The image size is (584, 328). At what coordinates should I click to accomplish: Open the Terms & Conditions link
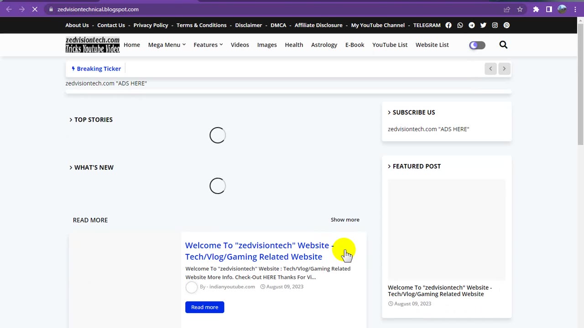click(201, 25)
